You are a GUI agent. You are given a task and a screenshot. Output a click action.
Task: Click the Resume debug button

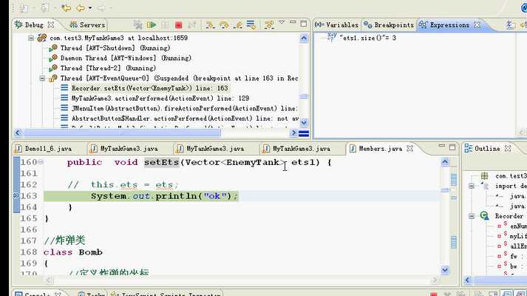coord(152,24)
